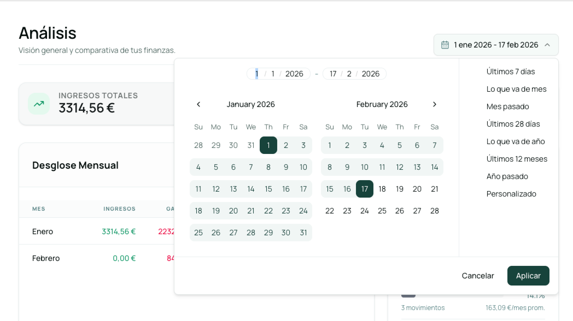573x321 pixels.
Task: Select February 17 in the calendar
Action: (x=364, y=189)
